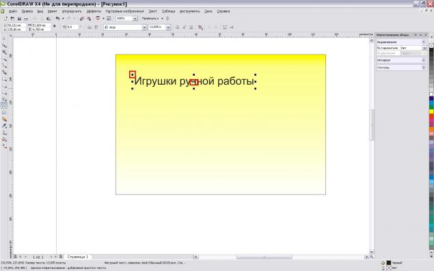Expand the indents section of docker
The width and height of the screenshot is (434, 271).
[x=424, y=68]
